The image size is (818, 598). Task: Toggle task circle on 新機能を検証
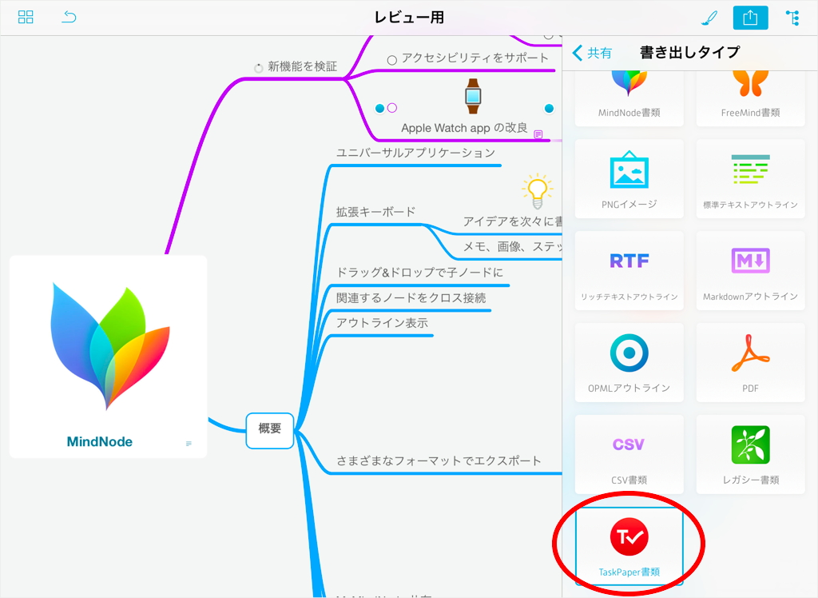(258, 68)
